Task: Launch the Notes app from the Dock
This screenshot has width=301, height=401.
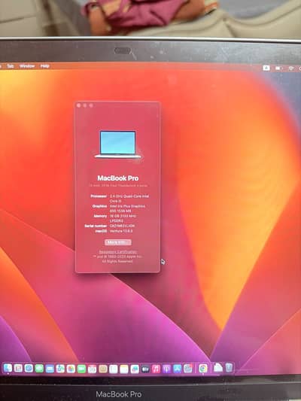Action: point(123,369)
